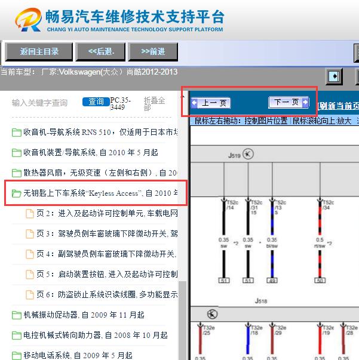This screenshot has height=360, width=359.
Task: Go back with the <<后退 button
Action: point(100,52)
